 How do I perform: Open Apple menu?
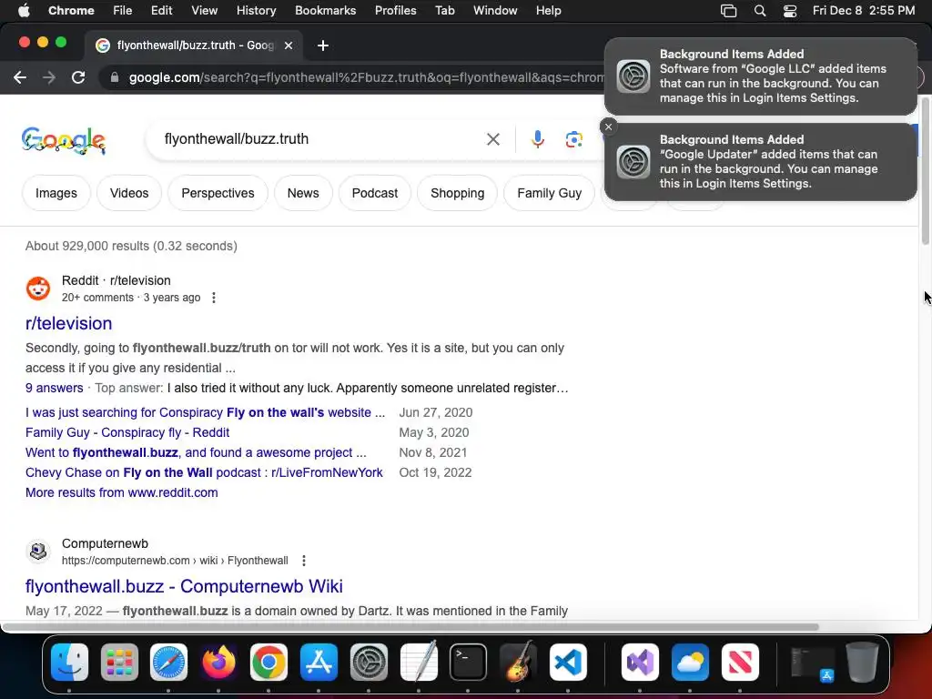pos(24,11)
